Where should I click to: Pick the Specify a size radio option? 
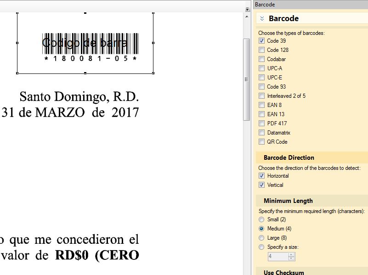pos(261,247)
